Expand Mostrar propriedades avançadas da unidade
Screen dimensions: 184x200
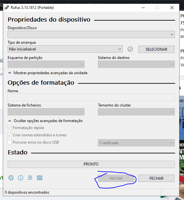[x=48, y=73]
